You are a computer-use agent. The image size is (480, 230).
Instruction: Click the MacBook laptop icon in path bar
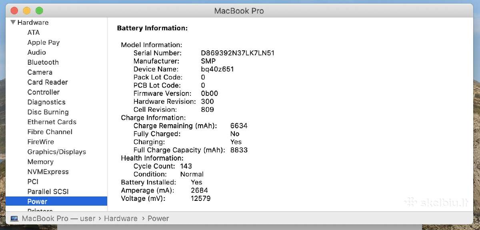[14, 219]
